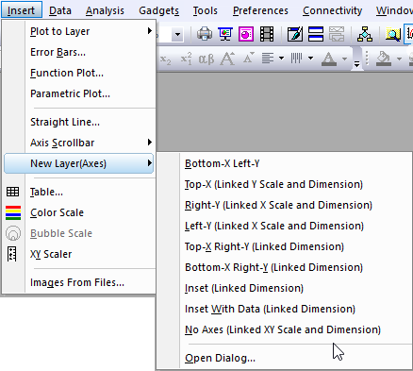Expand the format toolbar overflow options arrow
The image size is (413, 371).
click(x=356, y=64)
